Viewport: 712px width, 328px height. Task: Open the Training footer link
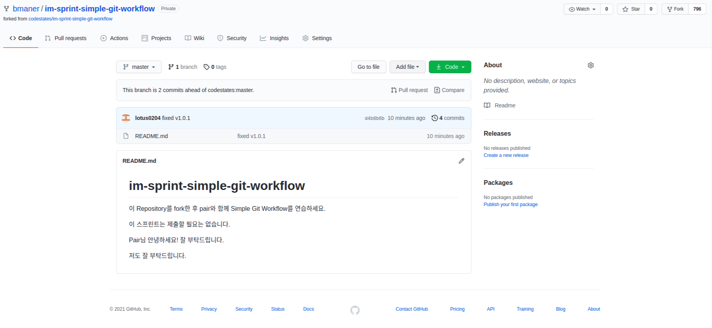click(525, 309)
